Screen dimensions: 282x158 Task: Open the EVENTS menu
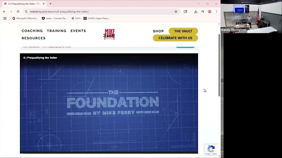78,31
